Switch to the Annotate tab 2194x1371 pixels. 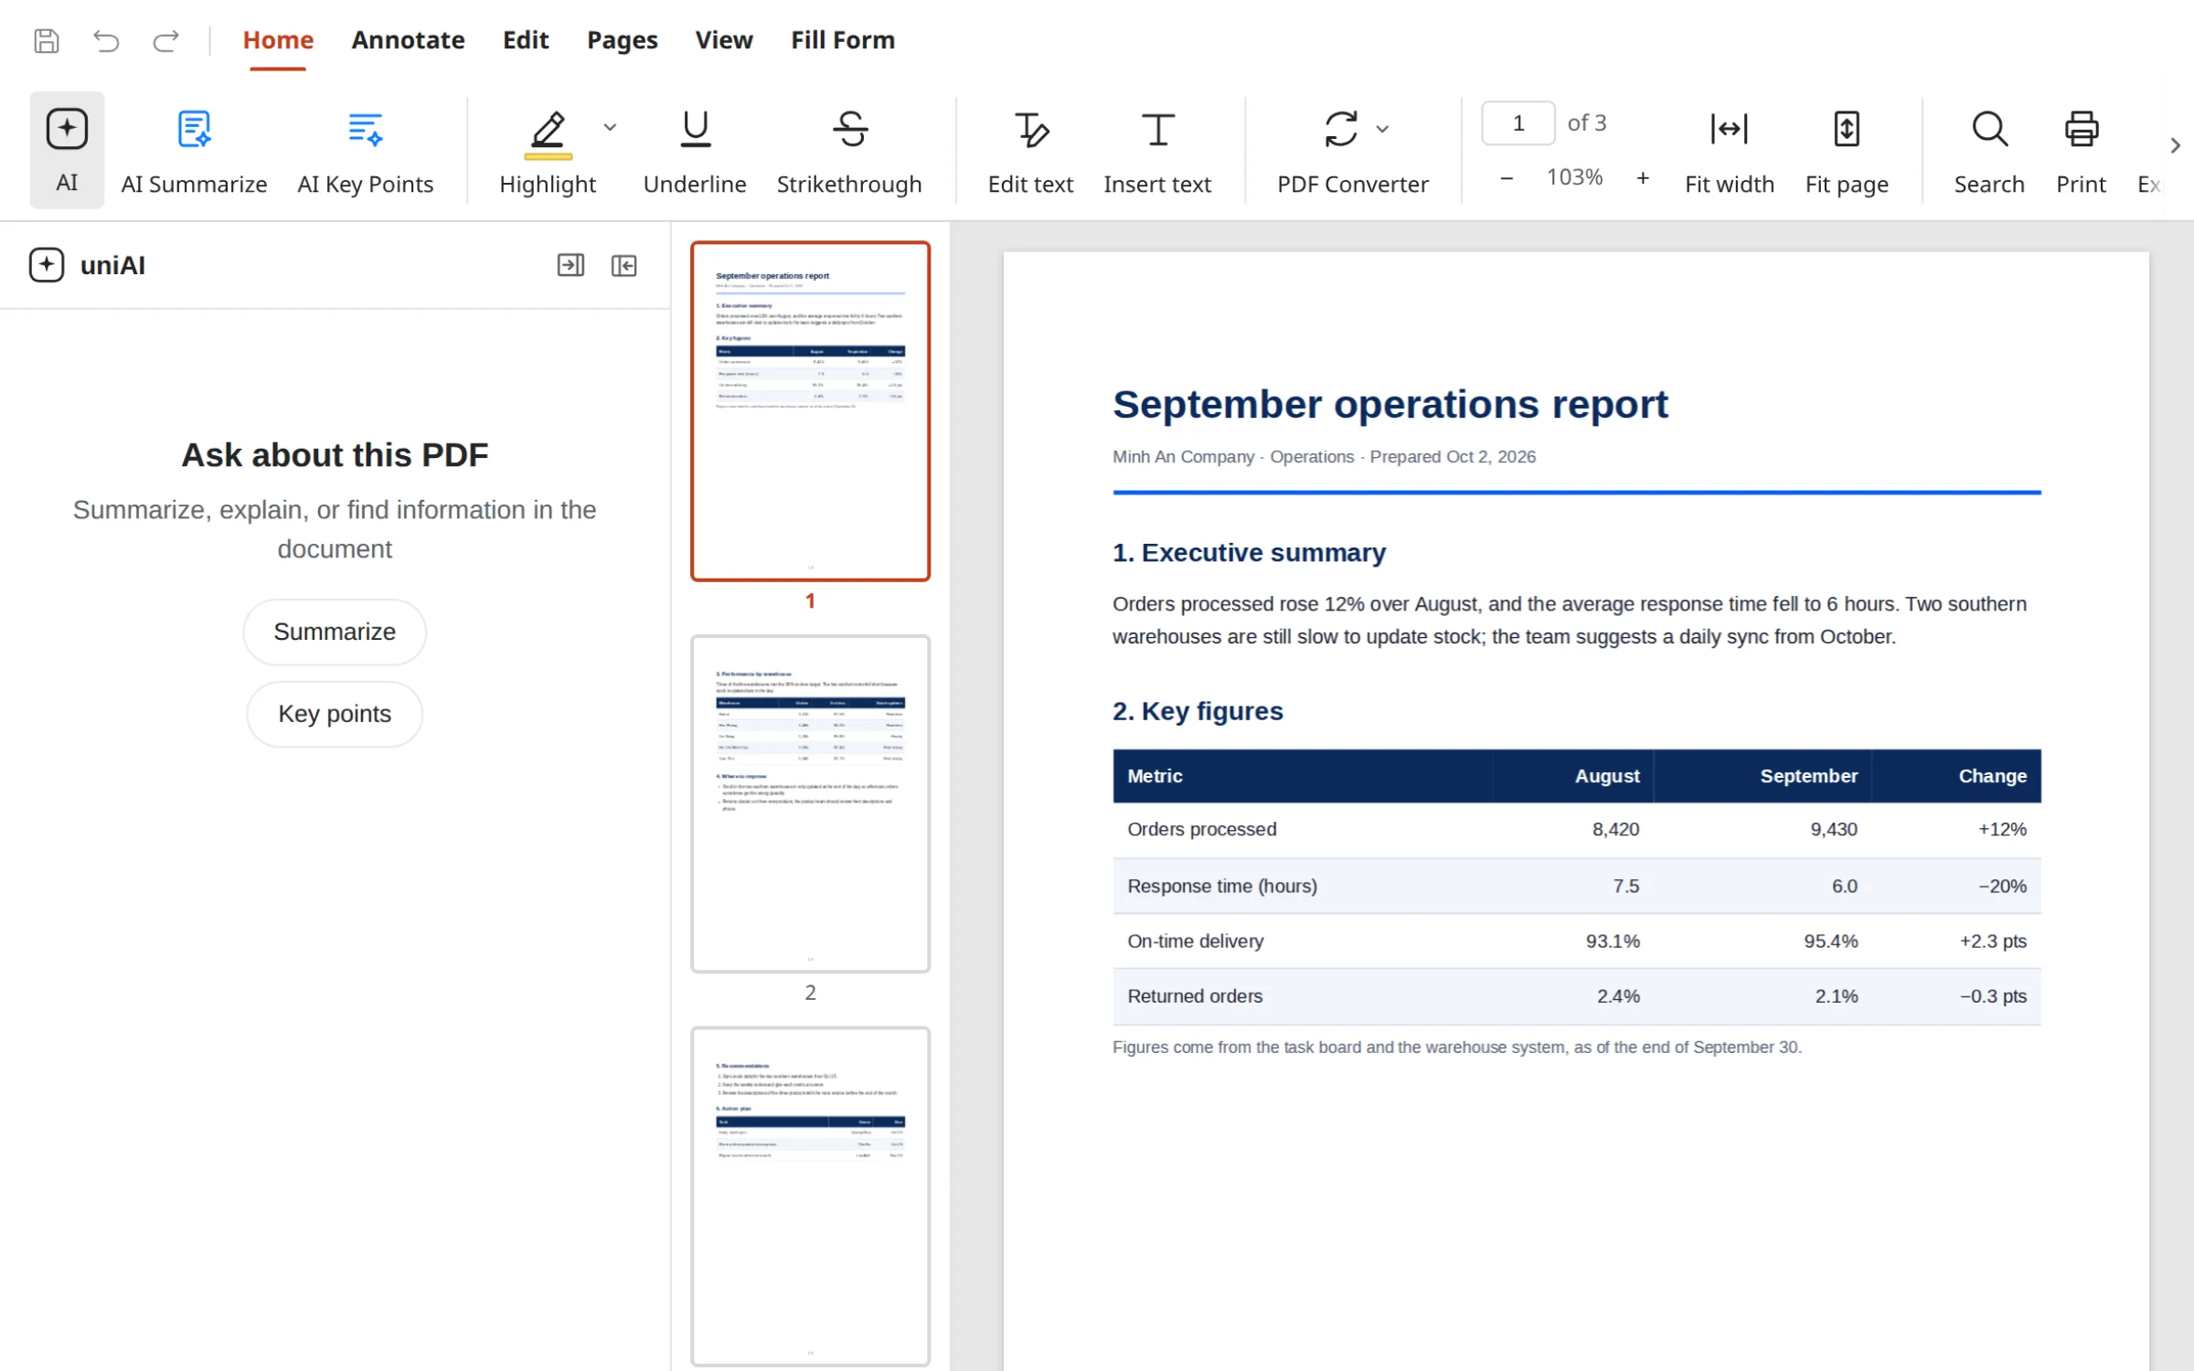tap(408, 40)
